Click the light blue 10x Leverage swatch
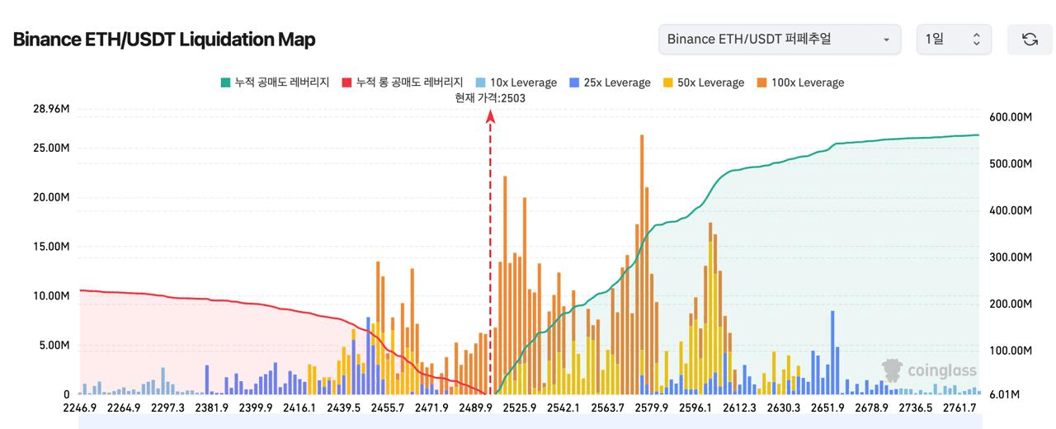1056x429 pixels. tap(481, 82)
